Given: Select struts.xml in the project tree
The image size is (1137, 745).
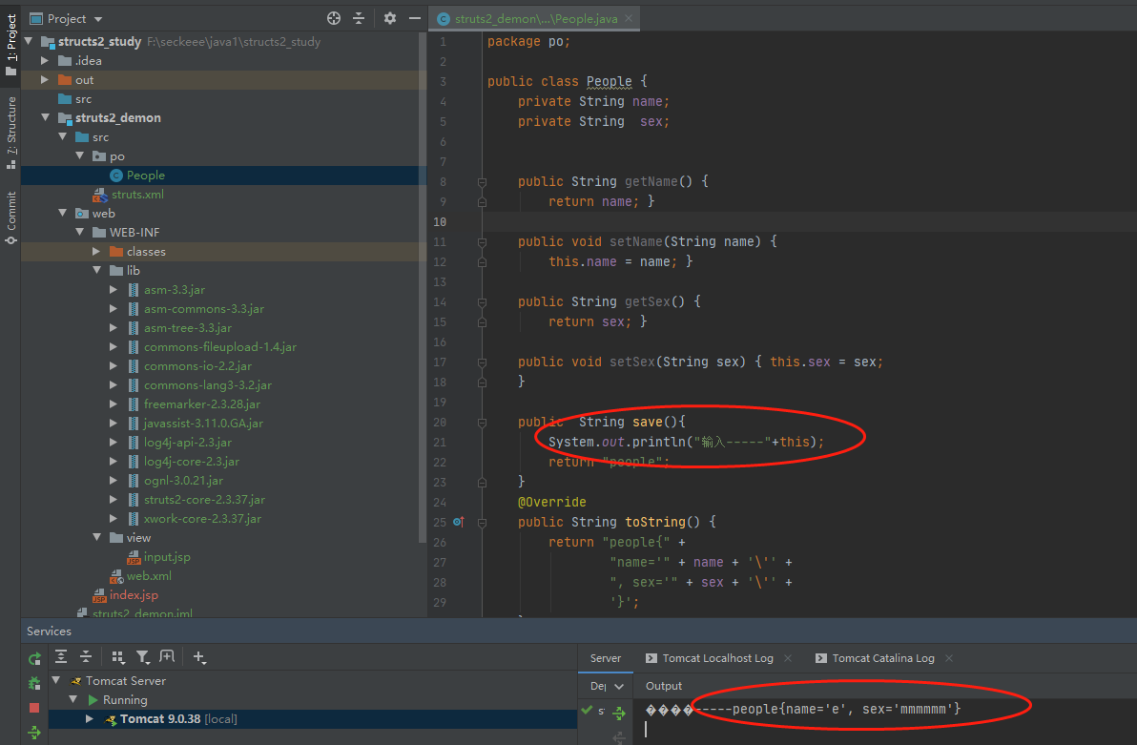Looking at the screenshot, I should click(137, 195).
